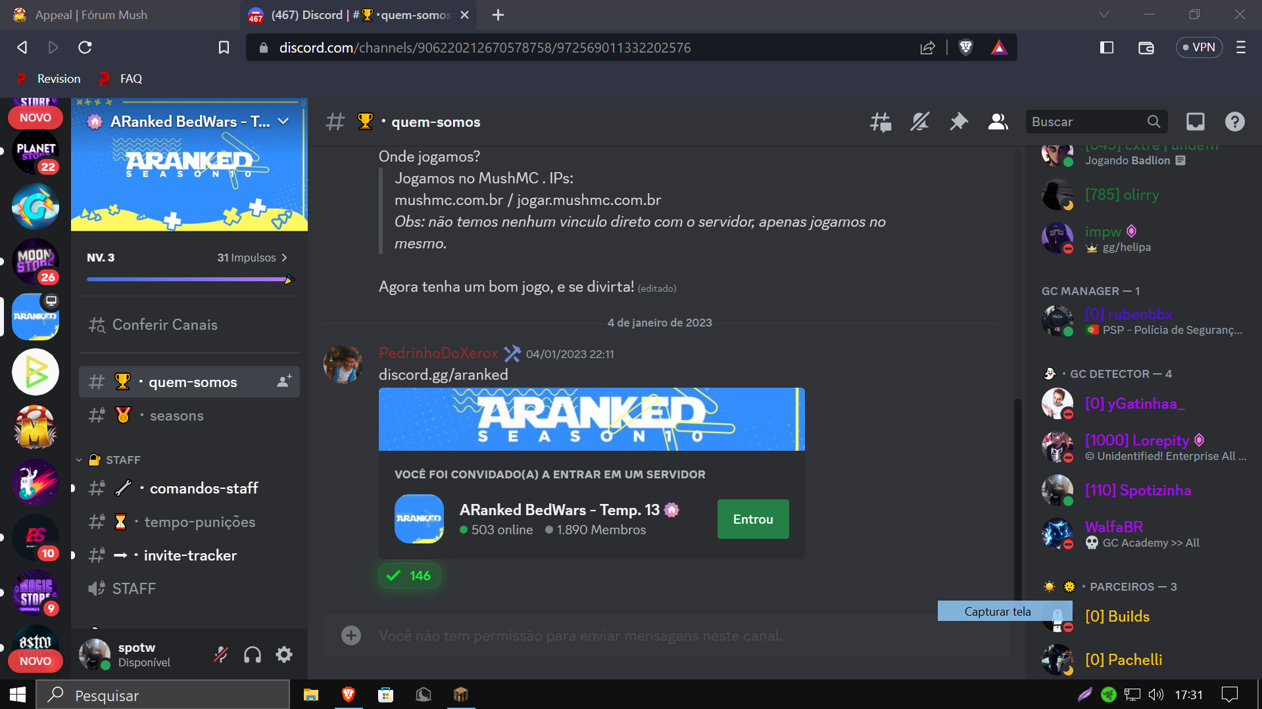
Task: Open member WalfaBR
Action: pyautogui.click(x=1142, y=534)
